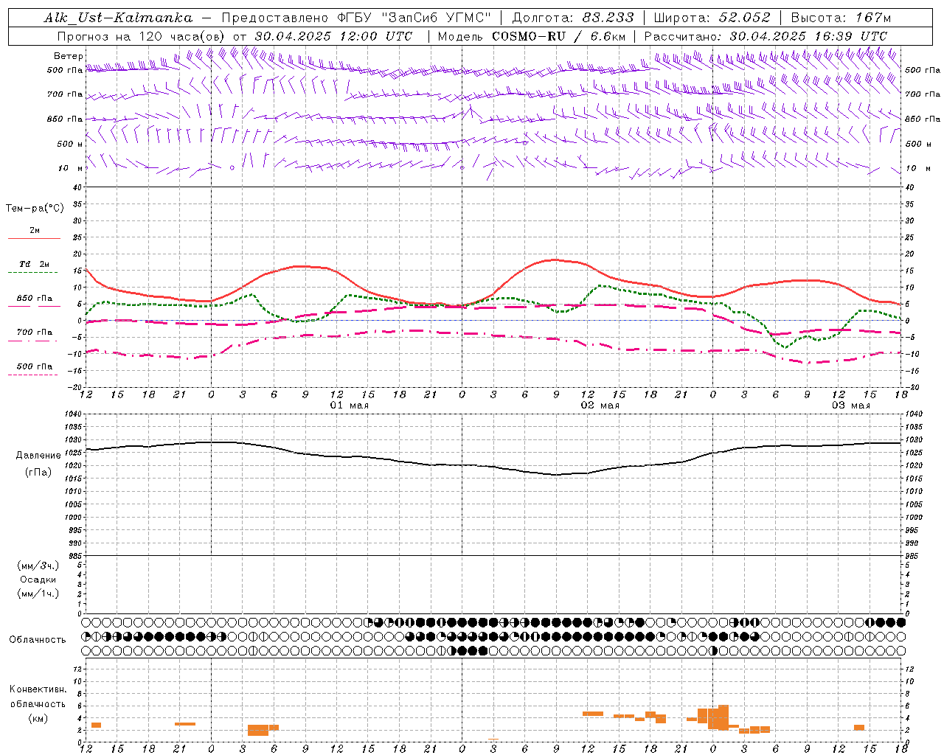Click the Тем-ра(°C) axis title
Screen dimensions: 944x755
[x=35, y=209]
